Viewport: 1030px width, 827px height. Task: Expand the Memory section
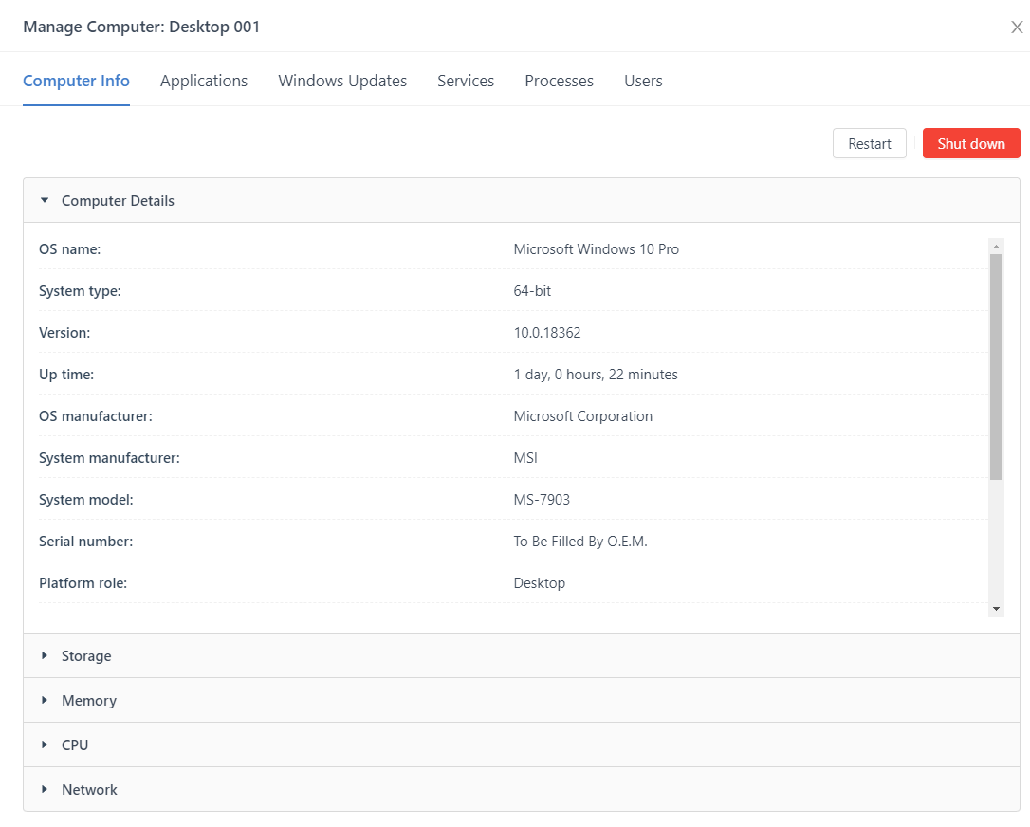89,701
